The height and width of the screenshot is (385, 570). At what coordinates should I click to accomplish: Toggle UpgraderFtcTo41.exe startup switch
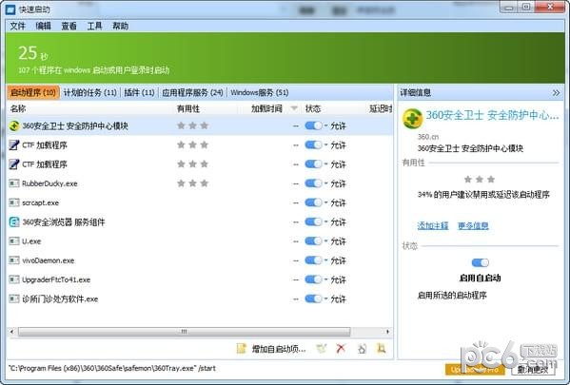pyautogui.click(x=313, y=279)
